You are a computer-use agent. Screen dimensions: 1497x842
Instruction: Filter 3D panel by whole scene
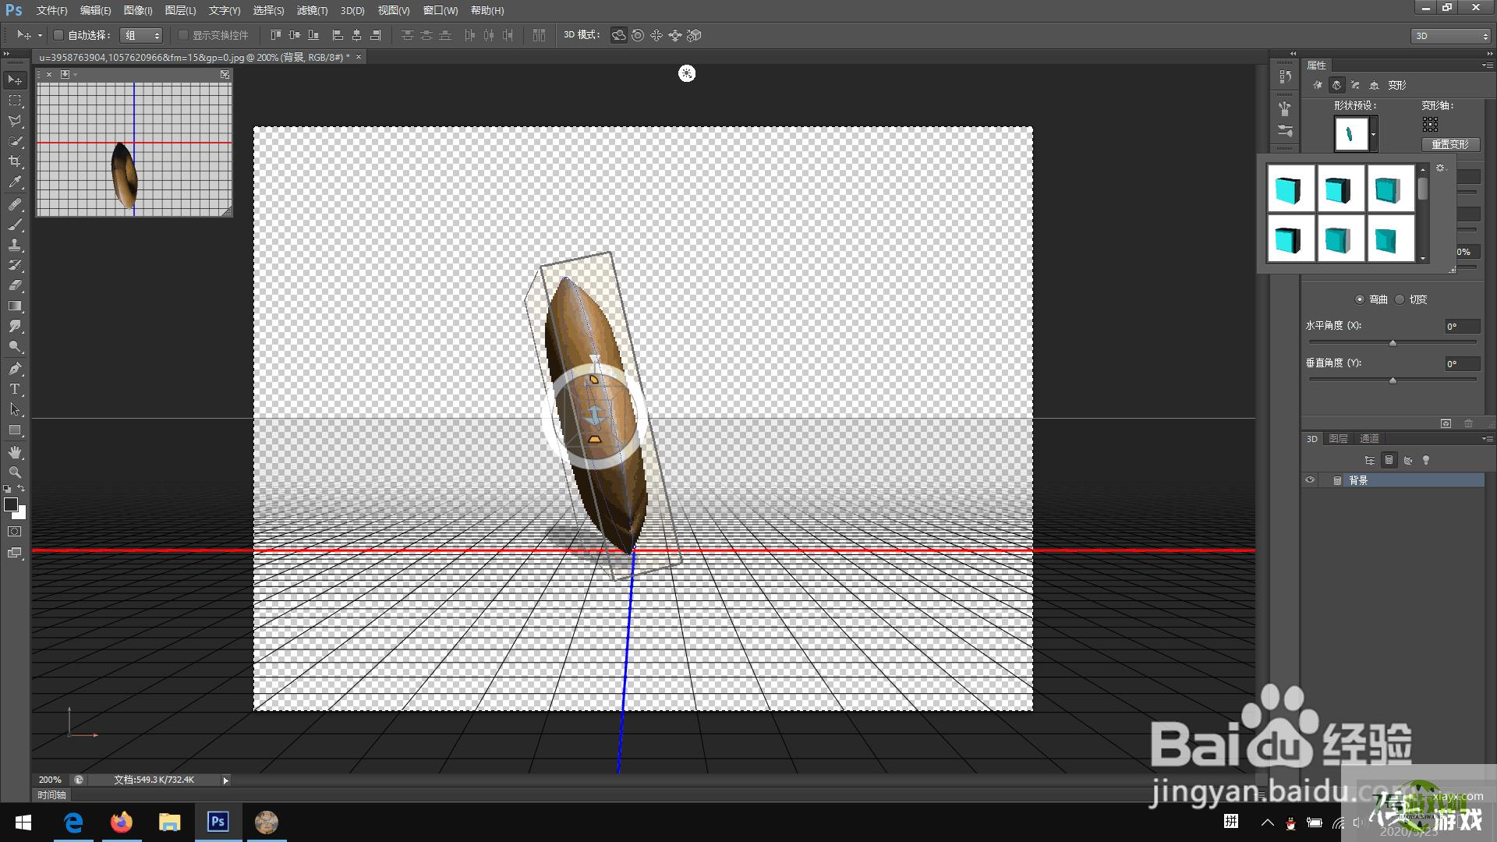point(1370,460)
